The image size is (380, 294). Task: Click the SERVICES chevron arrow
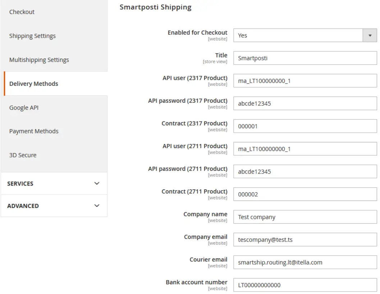[x=97, y=183]
